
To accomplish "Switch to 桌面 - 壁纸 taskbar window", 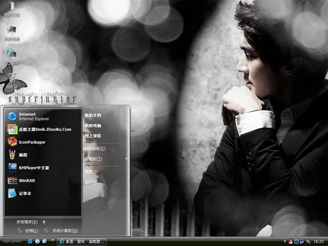I will [82, 241].
